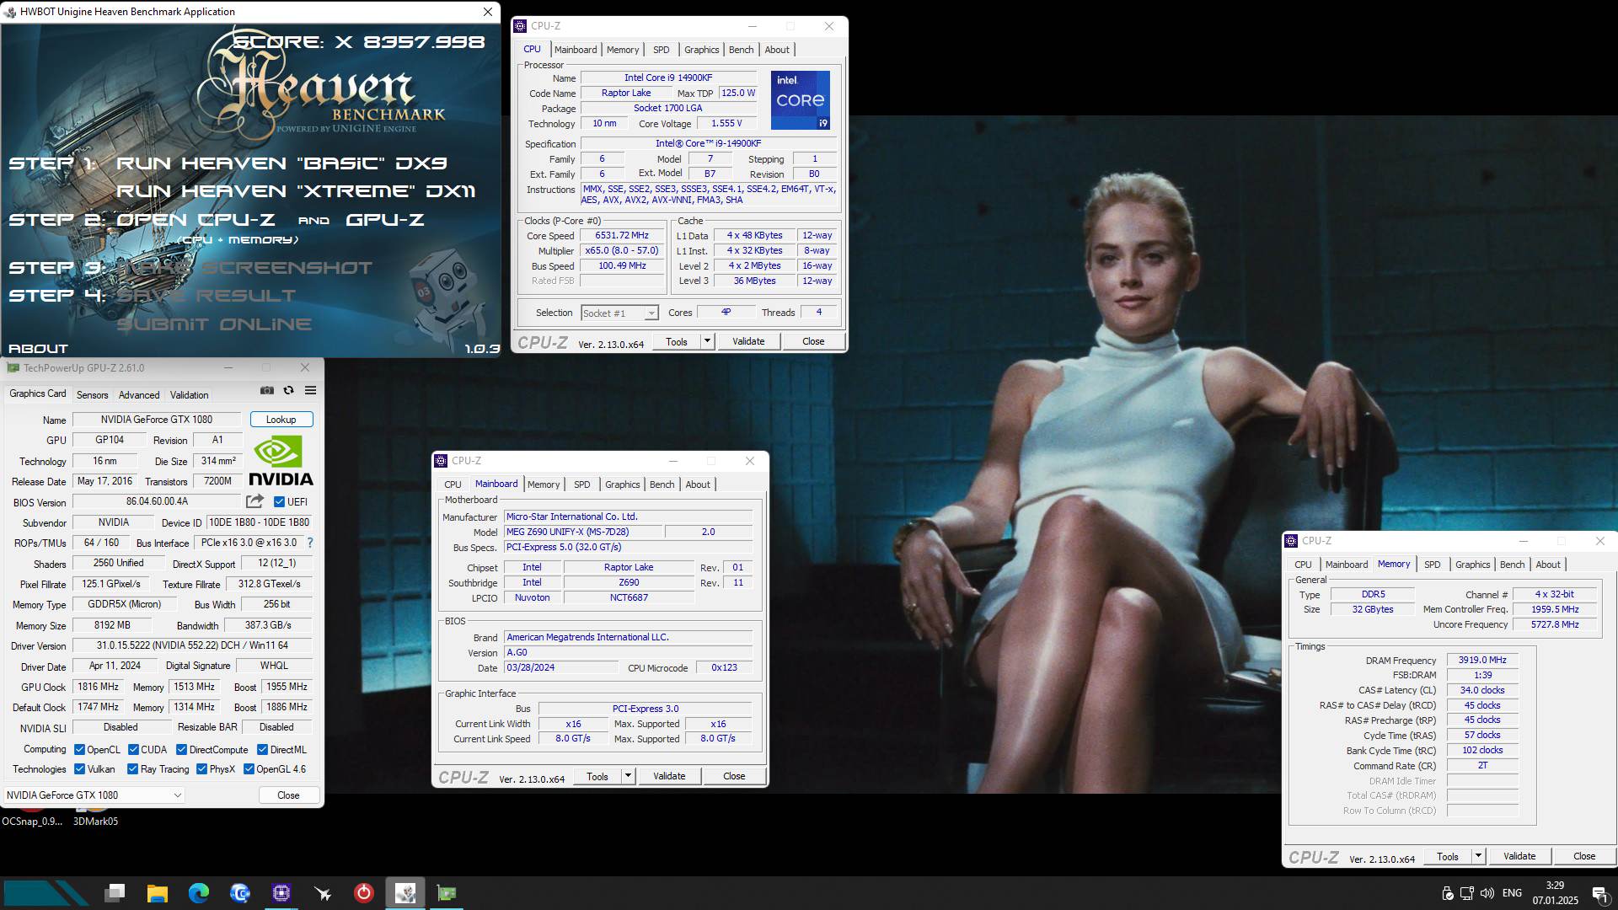The image size is (1618, 910).
Task: Toggle the UEFI checkbox in GPU-Z
Action: (x=279, y=502)
